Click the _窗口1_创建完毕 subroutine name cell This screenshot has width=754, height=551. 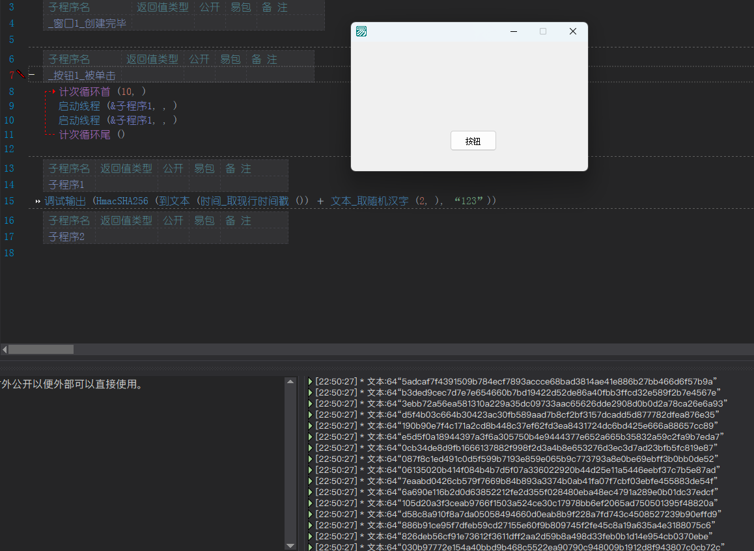pos(87,23)
